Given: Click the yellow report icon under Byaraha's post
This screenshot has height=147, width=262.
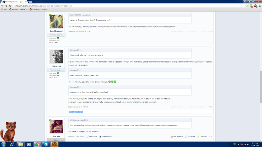Looking at the screenshot, I should [100, 137].
